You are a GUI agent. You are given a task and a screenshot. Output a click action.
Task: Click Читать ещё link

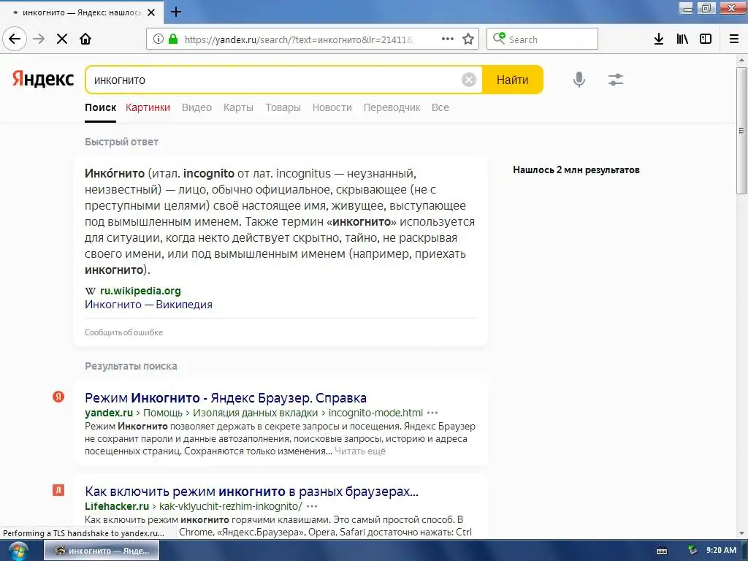(360, 451)
